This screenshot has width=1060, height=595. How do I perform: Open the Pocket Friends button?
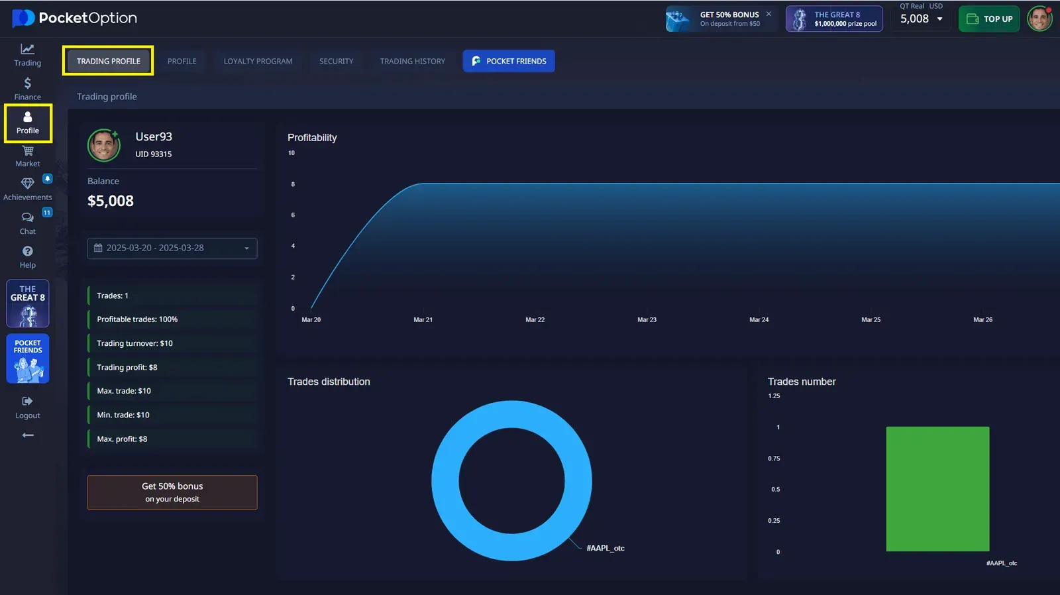(x=509, y=61)
